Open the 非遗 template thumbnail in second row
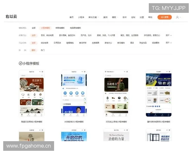192x154 pixels. [32, 135]
